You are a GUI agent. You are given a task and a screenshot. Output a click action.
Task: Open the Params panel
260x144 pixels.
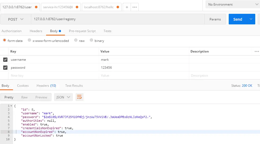[x=215, y=19]
